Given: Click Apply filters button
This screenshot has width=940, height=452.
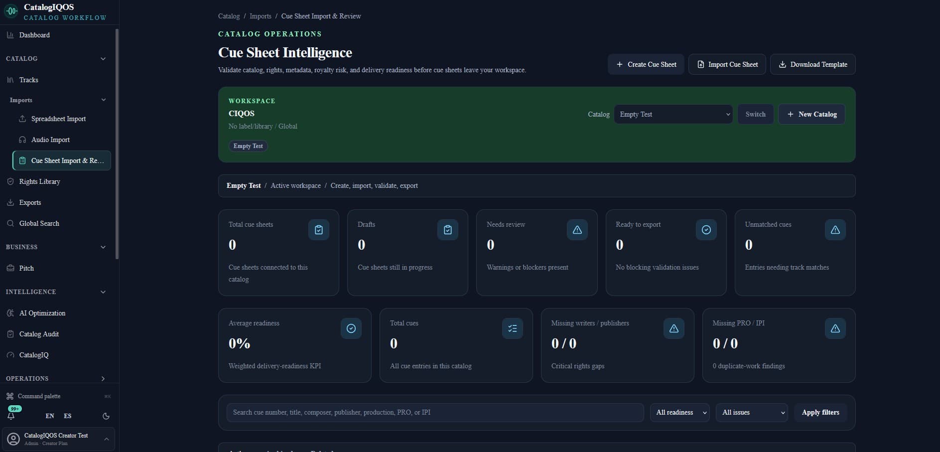Looking at the screenshot, I should click(x=820, y=413).
